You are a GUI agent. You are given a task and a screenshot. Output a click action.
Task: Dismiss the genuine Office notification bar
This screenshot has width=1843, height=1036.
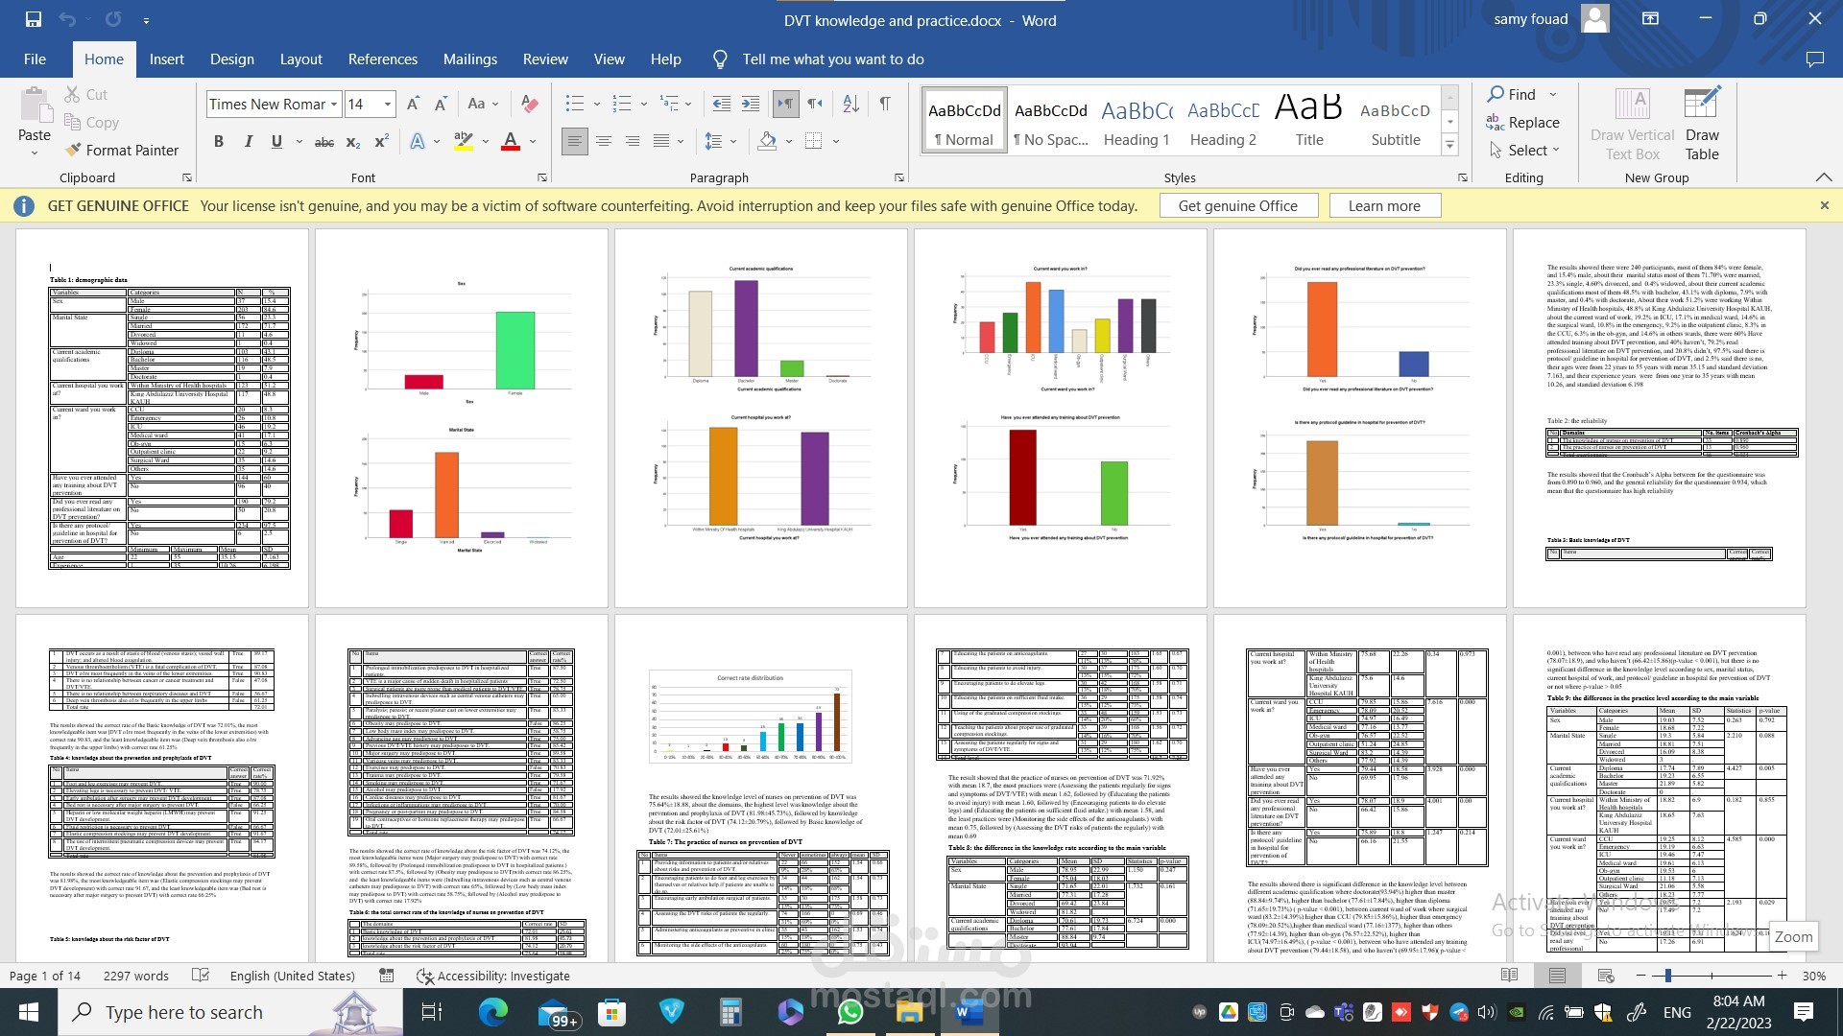[x=1824, y=205]
